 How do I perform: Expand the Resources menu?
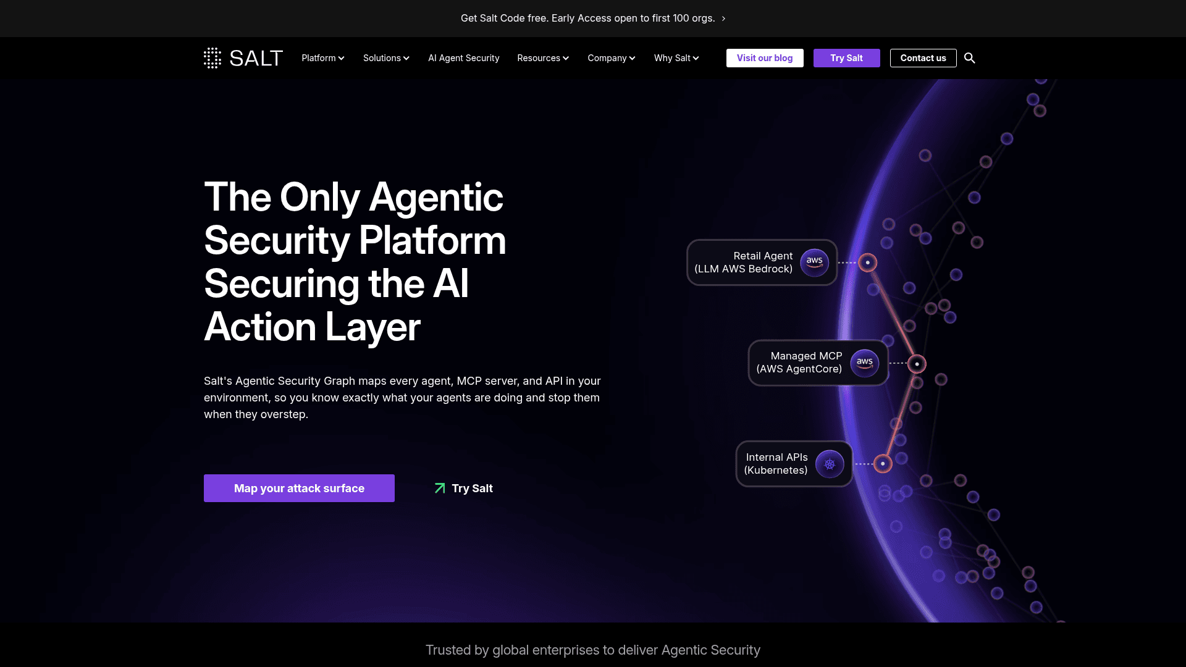tap(543, 58)
